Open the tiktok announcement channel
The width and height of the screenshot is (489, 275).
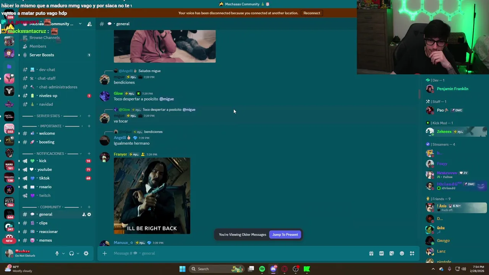point(56,178)
